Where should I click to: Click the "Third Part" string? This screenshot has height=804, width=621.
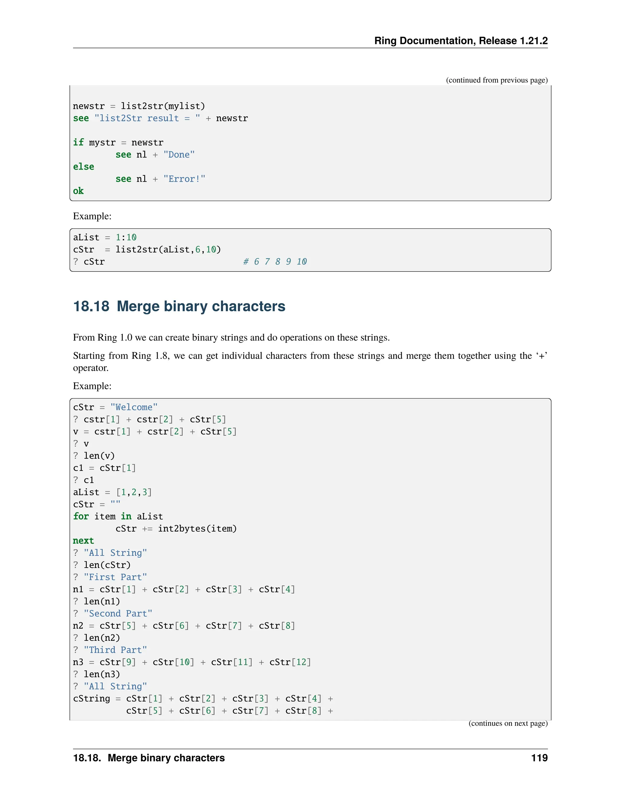tap(115, 650)
